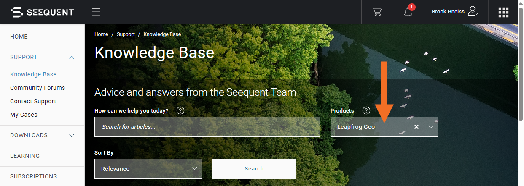Viewport: 524px width, 186px height.
Task: Open the Community Forums link
Action: [x=38, y=88]
